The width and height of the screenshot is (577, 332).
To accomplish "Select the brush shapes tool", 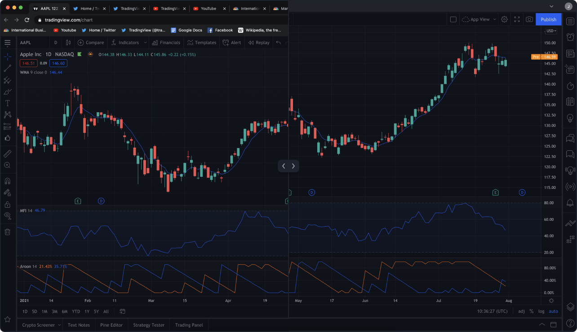I will [8, 92].
